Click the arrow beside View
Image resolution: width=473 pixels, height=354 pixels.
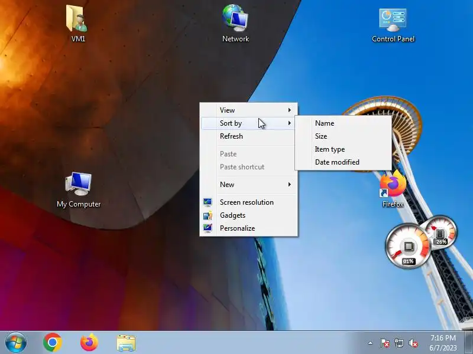point(290,110)
